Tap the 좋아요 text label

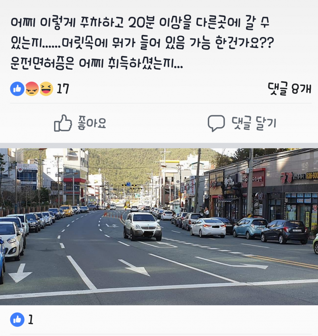coord(92,123)
